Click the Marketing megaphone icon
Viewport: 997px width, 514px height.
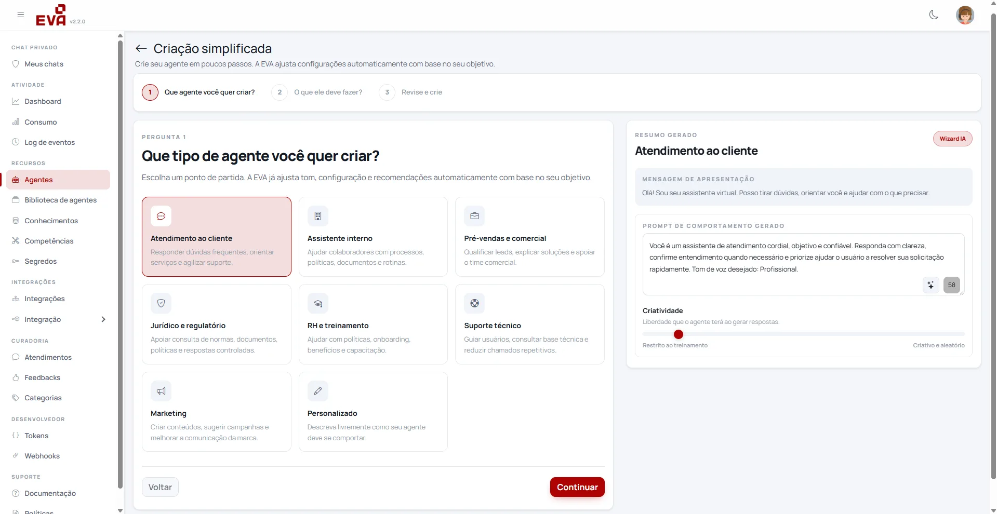click(x=161, y=391)
